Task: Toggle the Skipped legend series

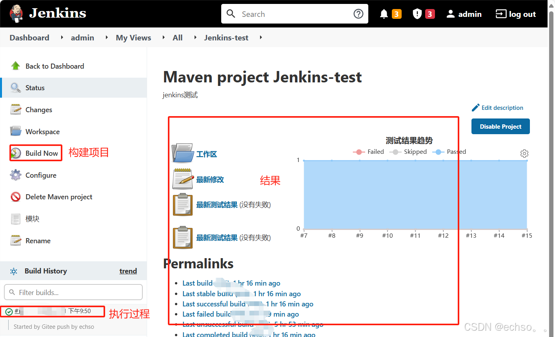Action: [408, 152]
